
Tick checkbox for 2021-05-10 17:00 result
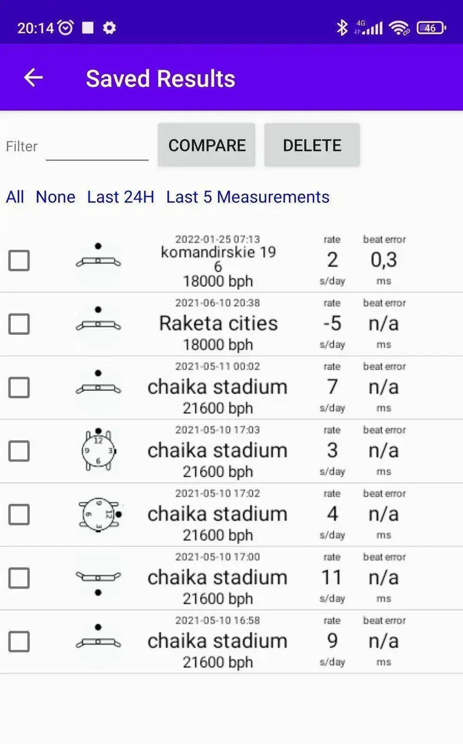click(19, 578)
